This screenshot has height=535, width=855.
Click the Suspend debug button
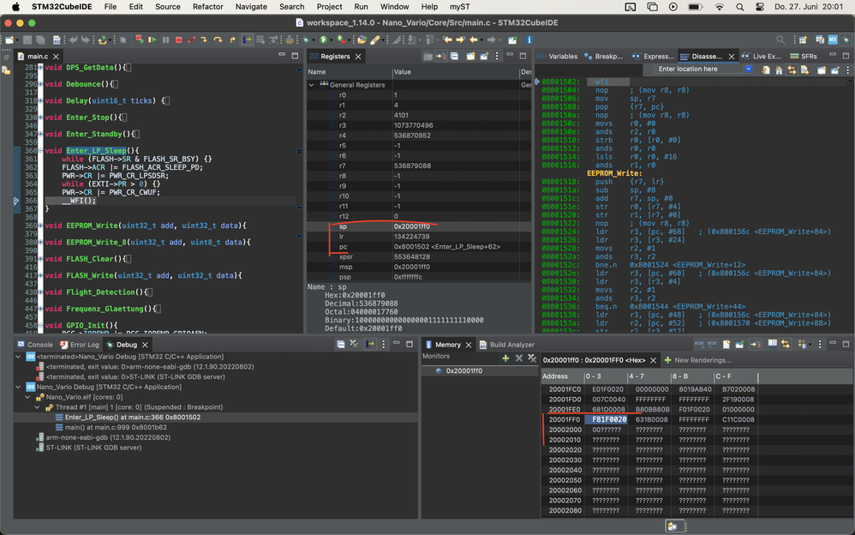click(x=165, y=39)
